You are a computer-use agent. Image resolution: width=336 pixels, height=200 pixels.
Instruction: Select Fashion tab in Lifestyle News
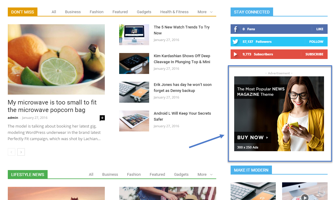coord(134,175)
